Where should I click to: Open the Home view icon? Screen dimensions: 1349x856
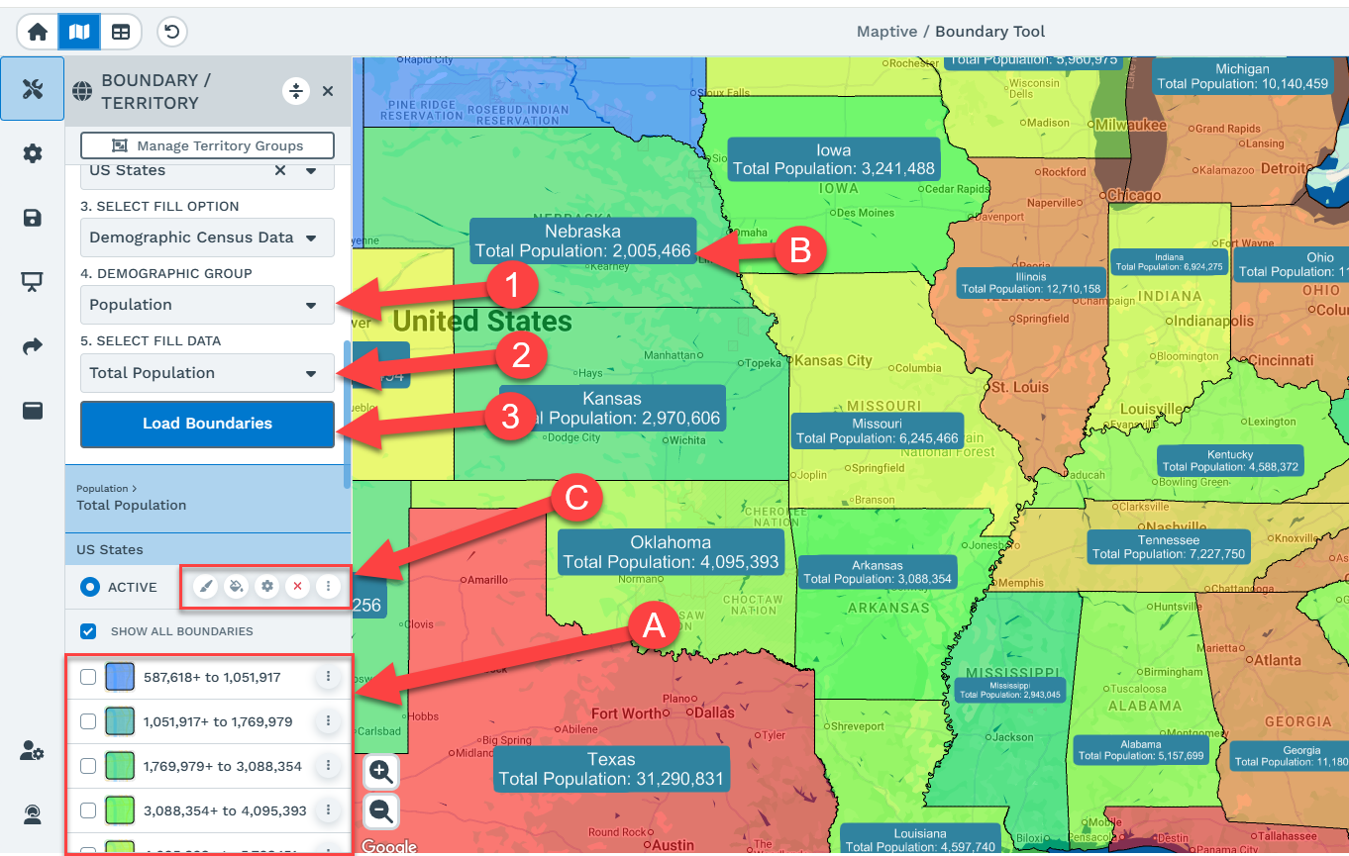pyautogui.click(x=38, y=32)
